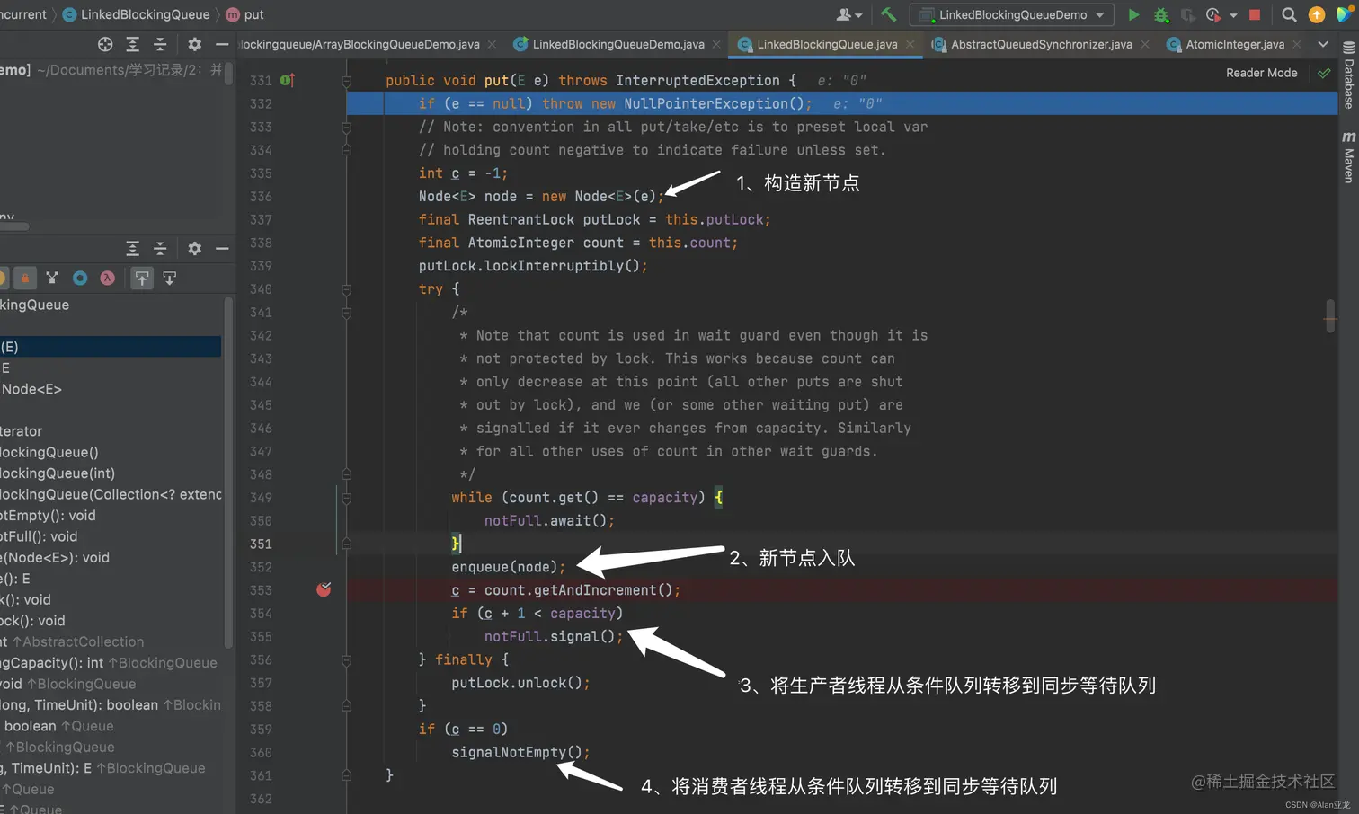This screenshot has width=1359, height=814.
Task: Collapse the try block fold on line 340
Action: 346,289
